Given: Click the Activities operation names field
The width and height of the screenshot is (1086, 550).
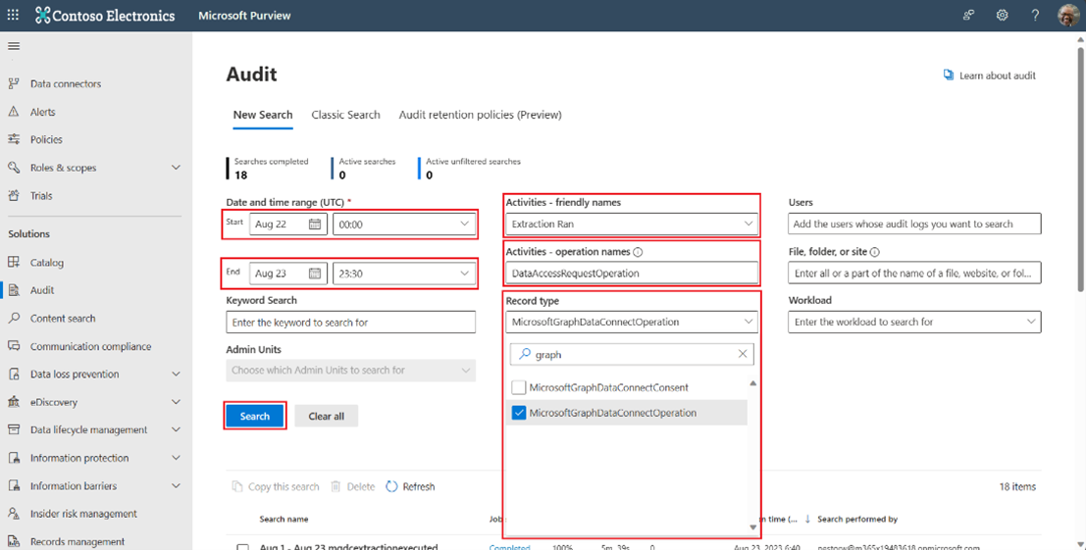Looking at the screenshot, I should click(x=632, y=274).
